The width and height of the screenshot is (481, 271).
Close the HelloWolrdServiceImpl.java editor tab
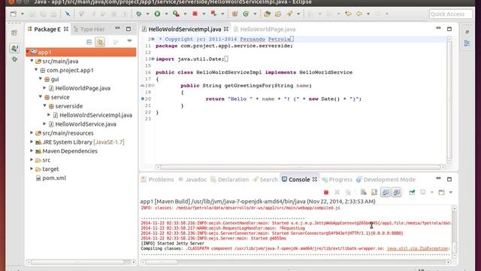point(226,29)
